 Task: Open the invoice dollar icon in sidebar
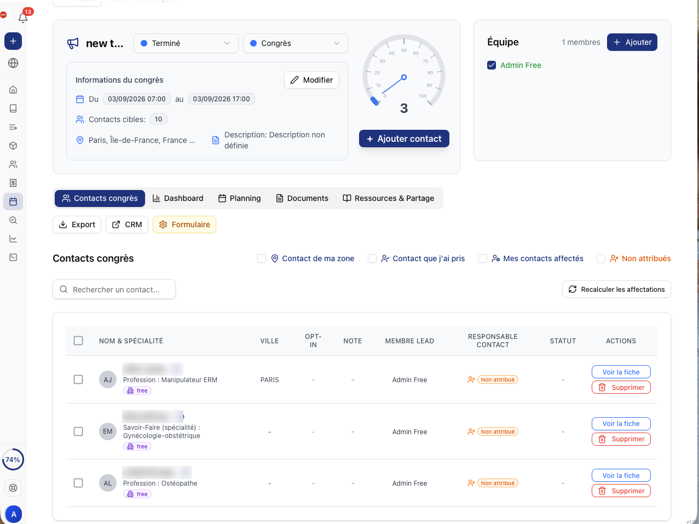coord(13,183)
